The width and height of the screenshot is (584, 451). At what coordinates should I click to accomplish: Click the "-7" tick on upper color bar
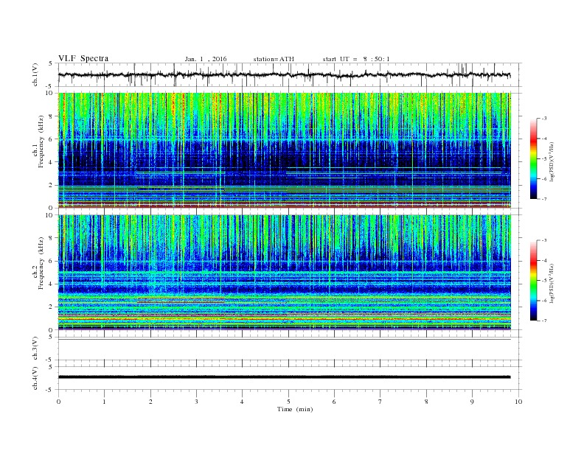pos(544,199)
